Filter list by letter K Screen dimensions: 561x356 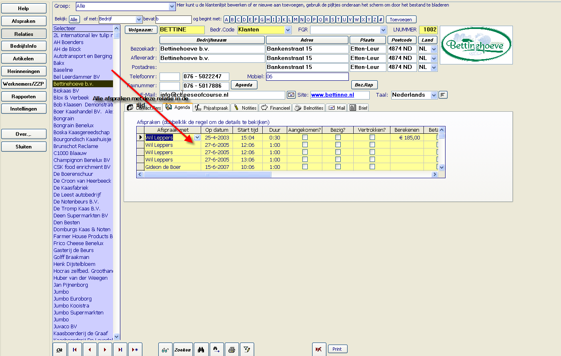284,20
